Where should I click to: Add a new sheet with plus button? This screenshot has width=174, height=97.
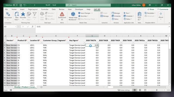click(41, 87)
